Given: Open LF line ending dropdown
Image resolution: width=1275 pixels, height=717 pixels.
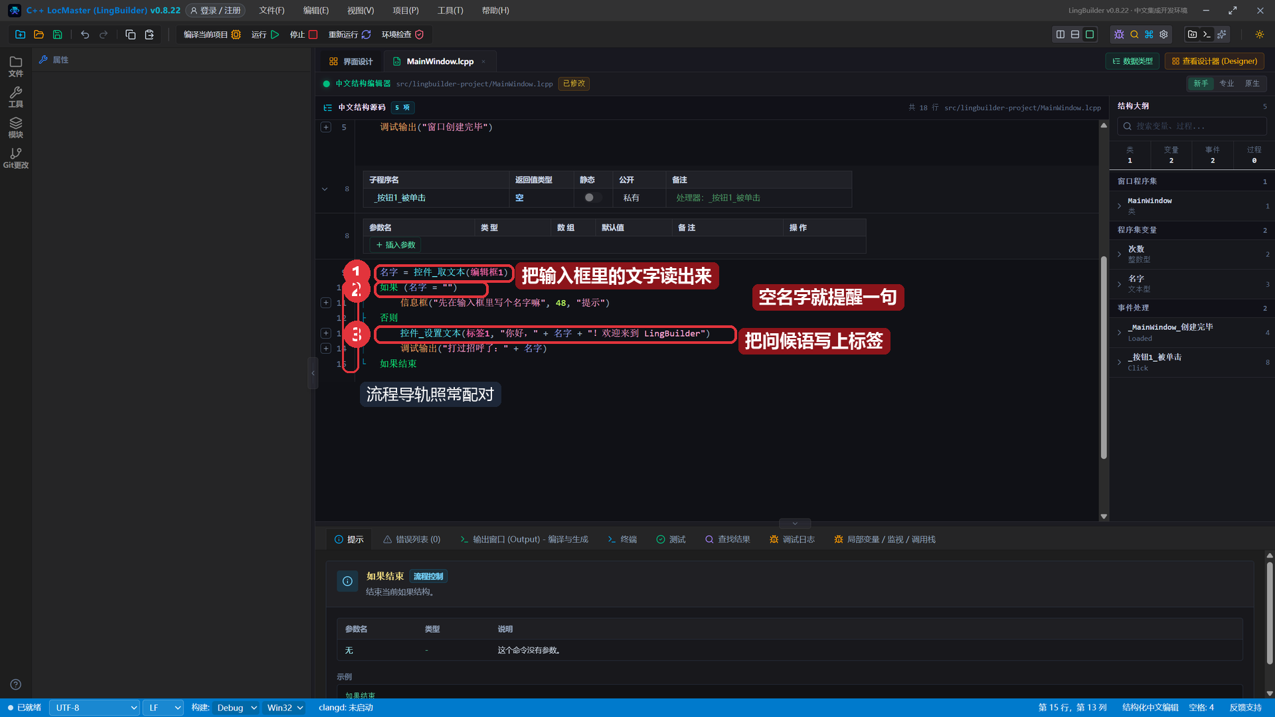Looking at the screenshot, I should pos(163,708).
